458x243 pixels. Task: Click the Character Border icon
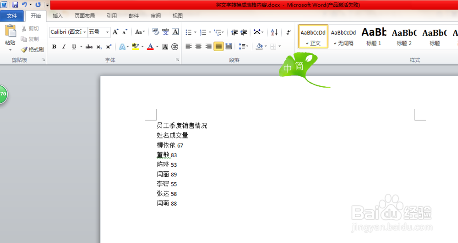coord(175,32)
